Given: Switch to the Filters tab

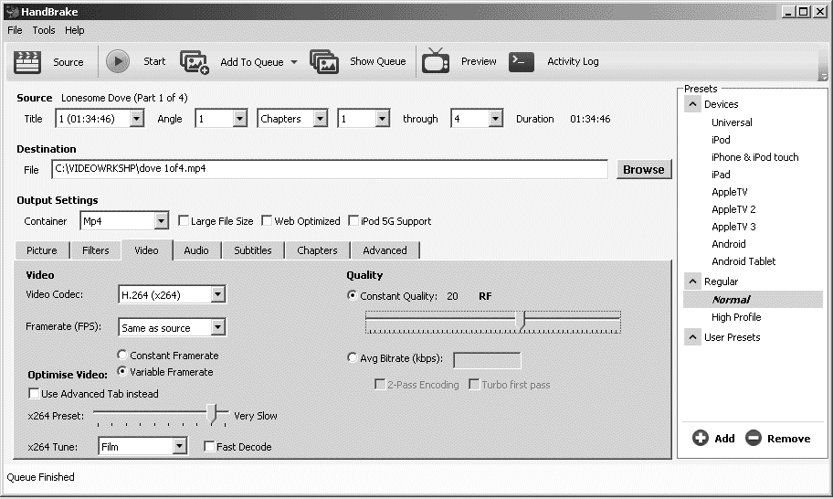Looking at the screenshot, I should [x=96, y=250].
